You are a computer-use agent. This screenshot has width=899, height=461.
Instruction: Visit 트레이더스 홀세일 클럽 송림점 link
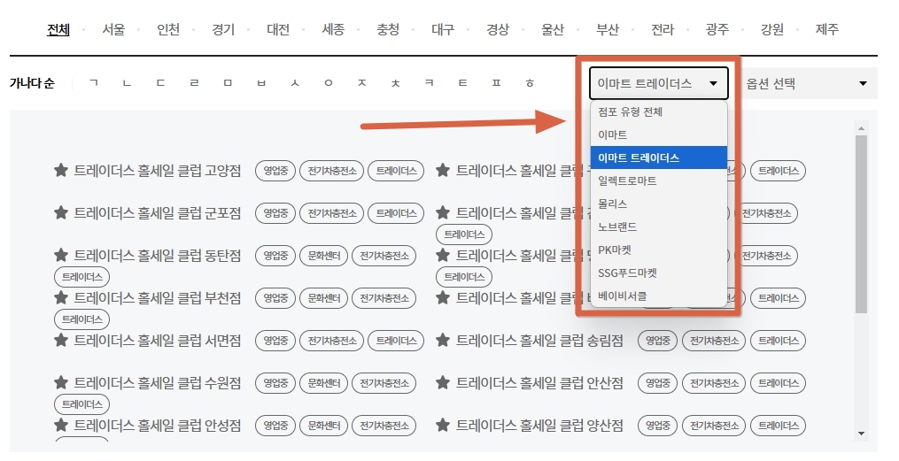[539, 340]
